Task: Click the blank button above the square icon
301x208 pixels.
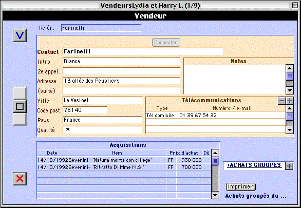Action: [x=20, y=93]
